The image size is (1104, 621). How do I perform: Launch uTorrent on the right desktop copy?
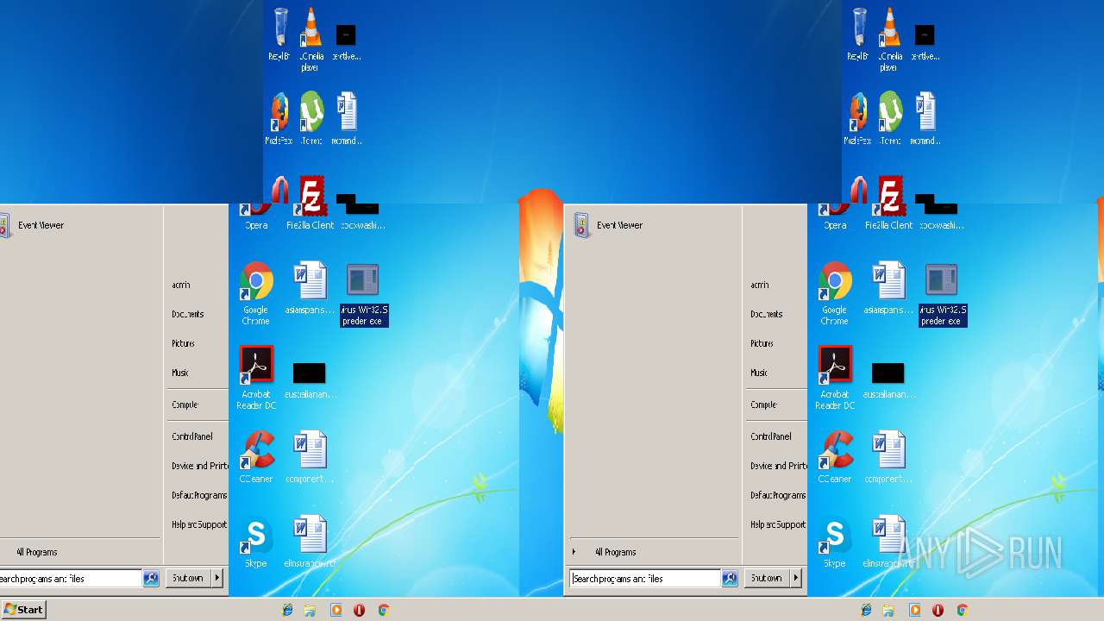coord(889,118)
